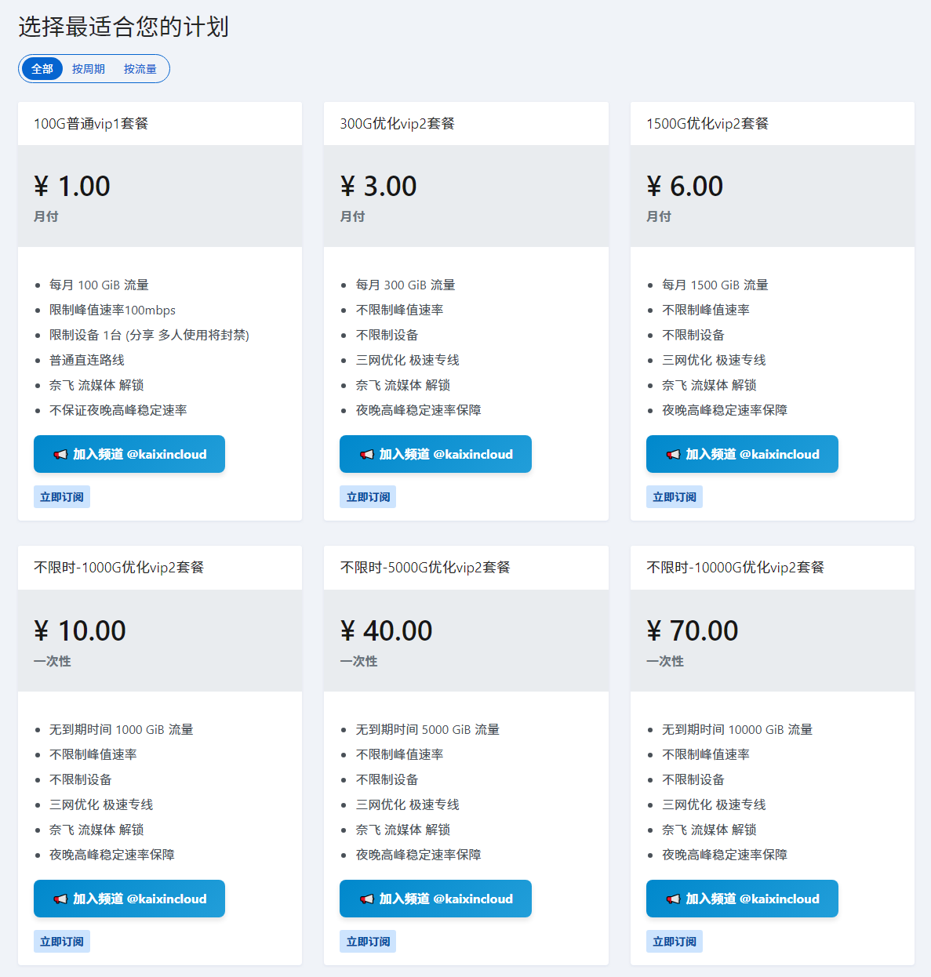Switch to the 按流量 filter tab

coord(140,69)
